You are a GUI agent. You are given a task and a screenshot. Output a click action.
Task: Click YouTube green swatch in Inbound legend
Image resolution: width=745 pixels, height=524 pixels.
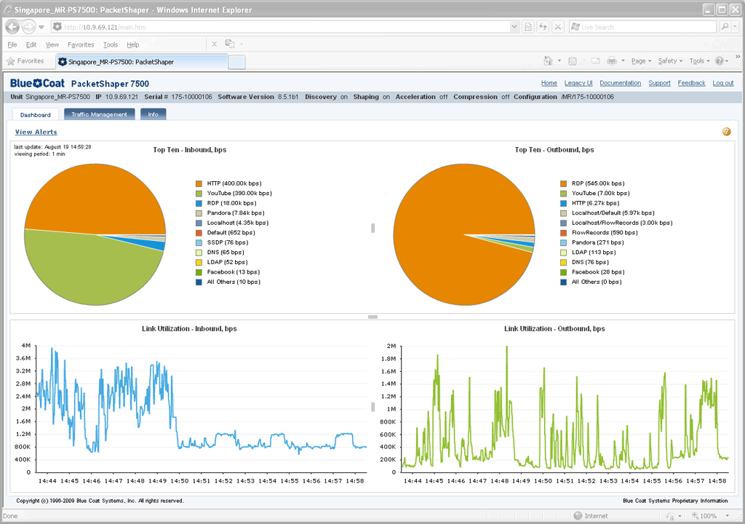[x=199, y=194]
